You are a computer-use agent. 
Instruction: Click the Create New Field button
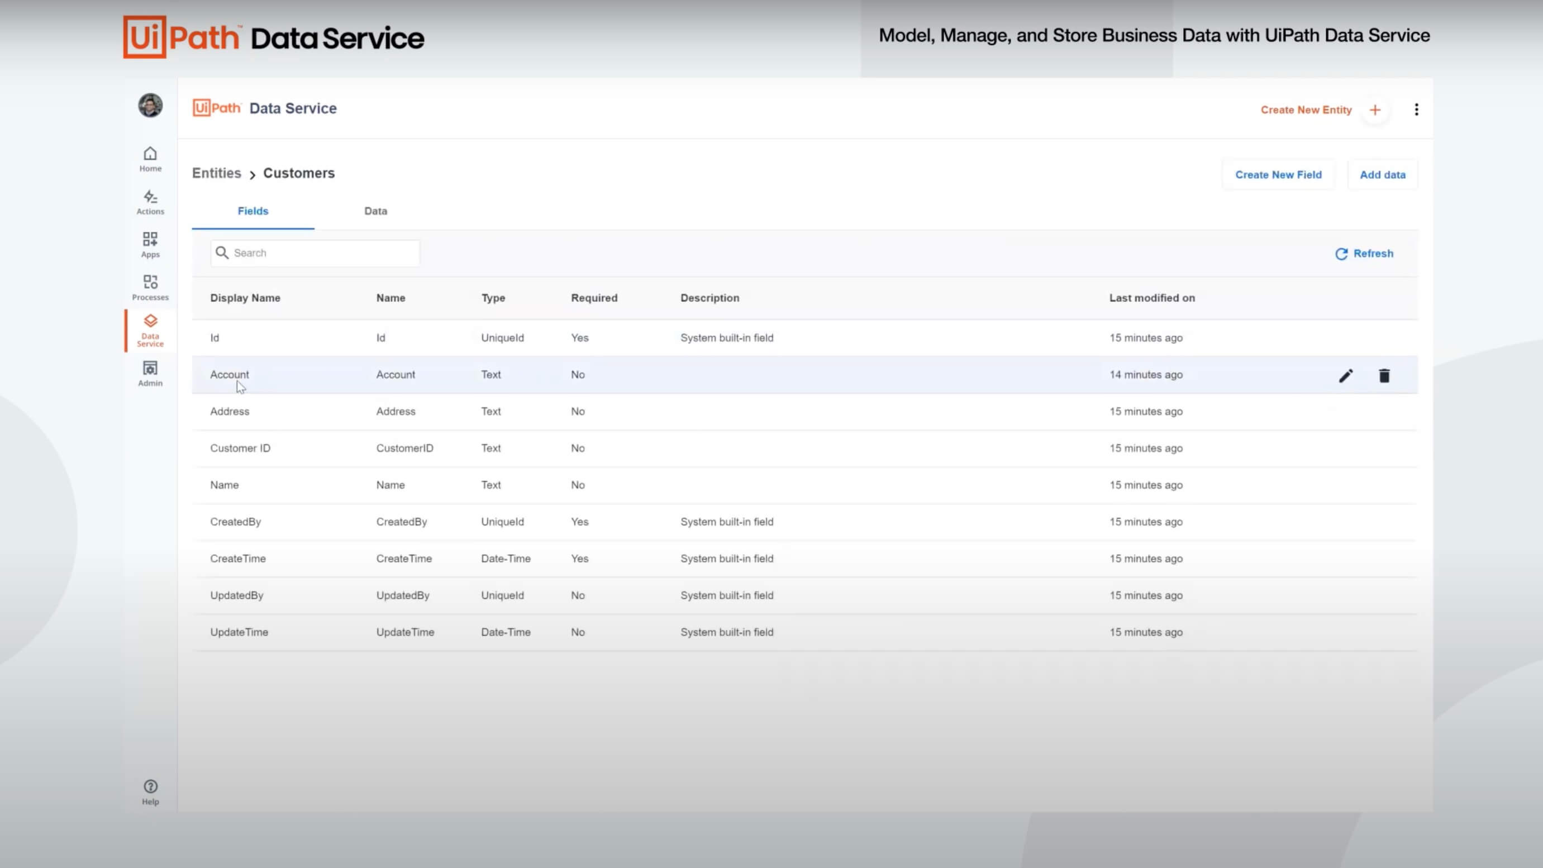tap(1278, 175)
